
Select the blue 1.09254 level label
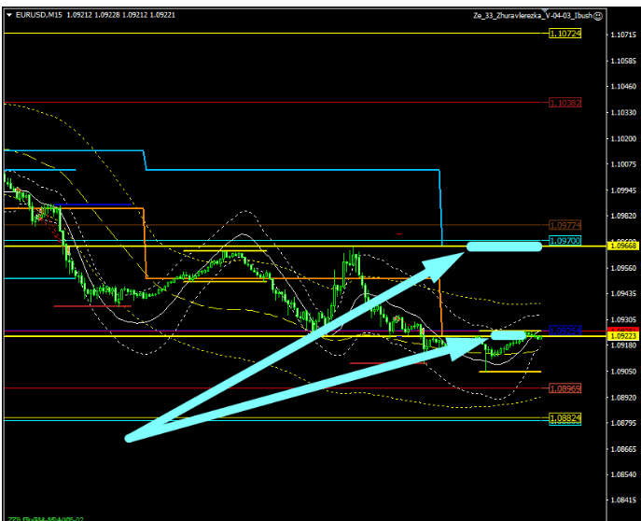[565, 331]
